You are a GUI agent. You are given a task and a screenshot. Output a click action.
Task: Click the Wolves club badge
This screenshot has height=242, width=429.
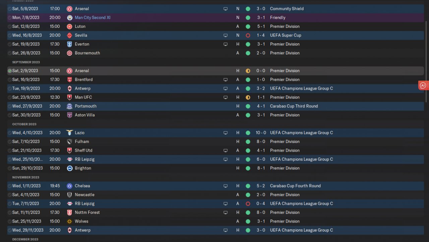(x=69, y=221)
